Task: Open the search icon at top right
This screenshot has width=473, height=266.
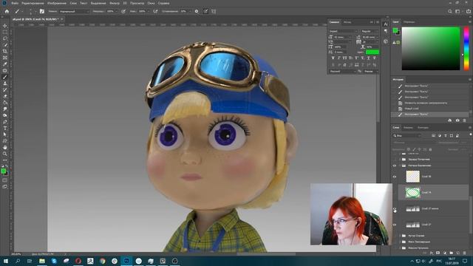Action: 450,11
